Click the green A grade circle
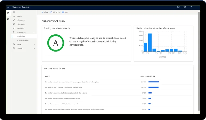The image size is (206, 120). coord(56,43)
